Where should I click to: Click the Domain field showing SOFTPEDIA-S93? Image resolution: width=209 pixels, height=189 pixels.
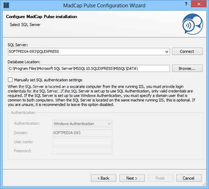[82, 133]
